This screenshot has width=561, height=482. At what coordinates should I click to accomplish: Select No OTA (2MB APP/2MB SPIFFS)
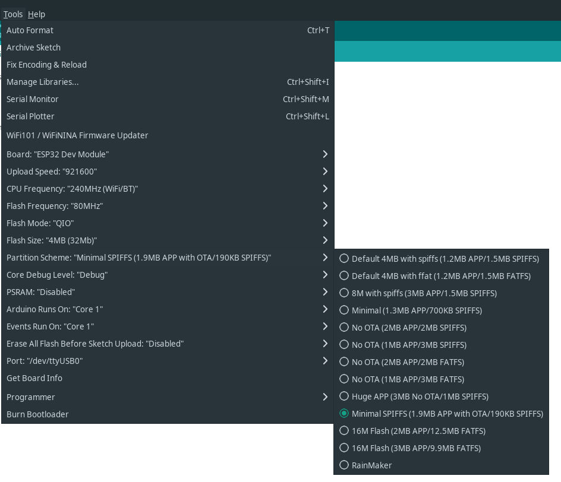pyautogui.click(x=441, y=327)
